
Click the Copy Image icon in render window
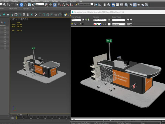point(75,24)
